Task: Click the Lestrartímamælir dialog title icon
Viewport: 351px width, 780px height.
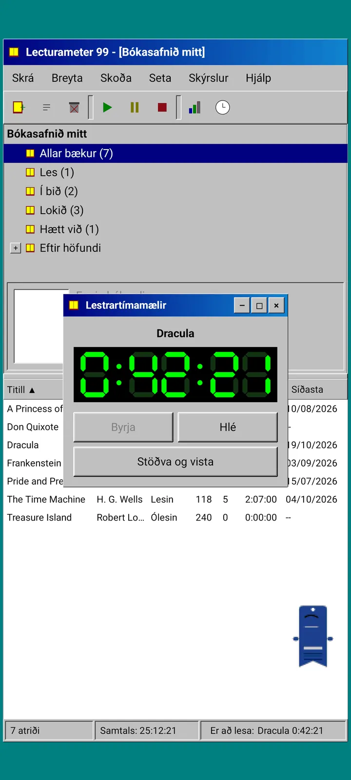Action: (74, 305)
